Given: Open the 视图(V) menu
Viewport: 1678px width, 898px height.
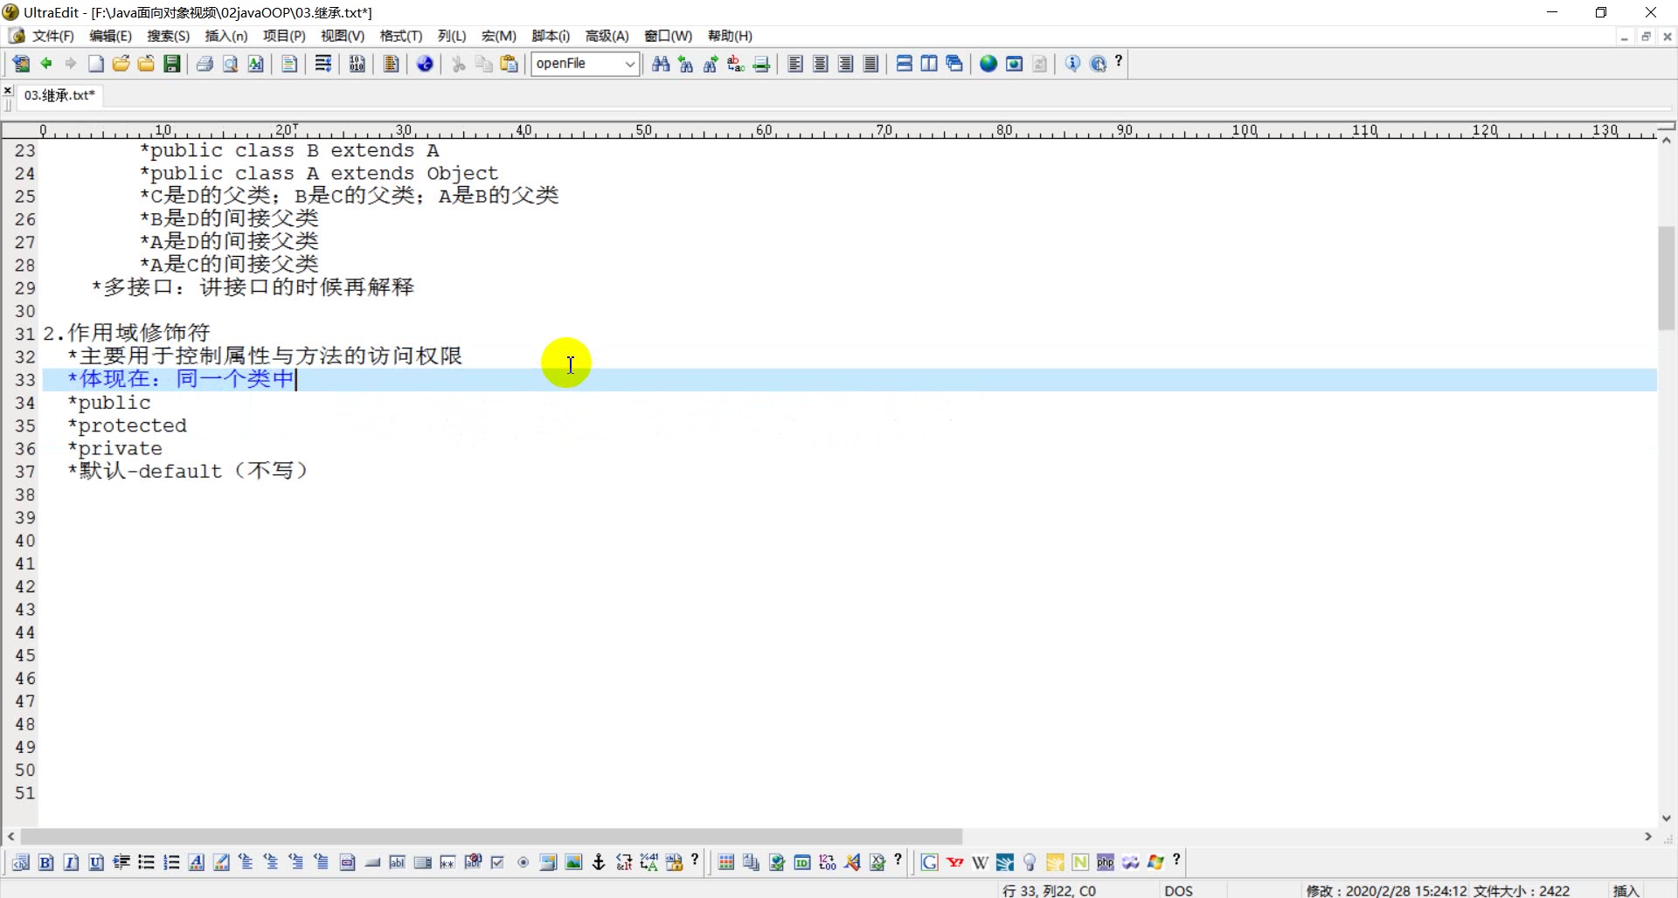Looking at the screenshot, I should 343,36.
